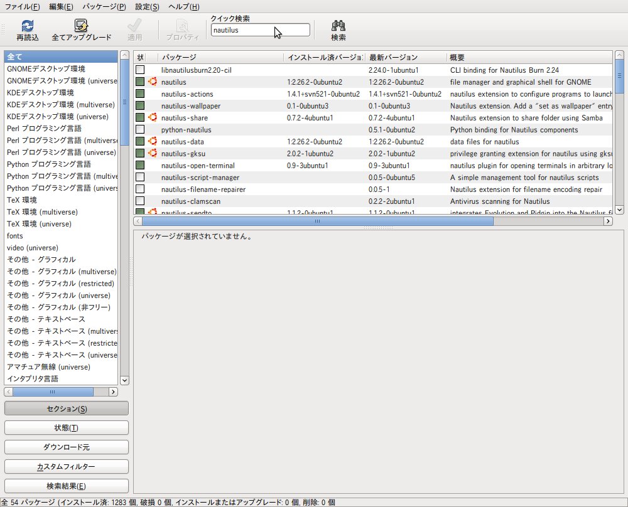Toggle status box for nautilus-open-terminal
Image resolution: width=628 pixels, height=507 pixels.
(140, 165)
